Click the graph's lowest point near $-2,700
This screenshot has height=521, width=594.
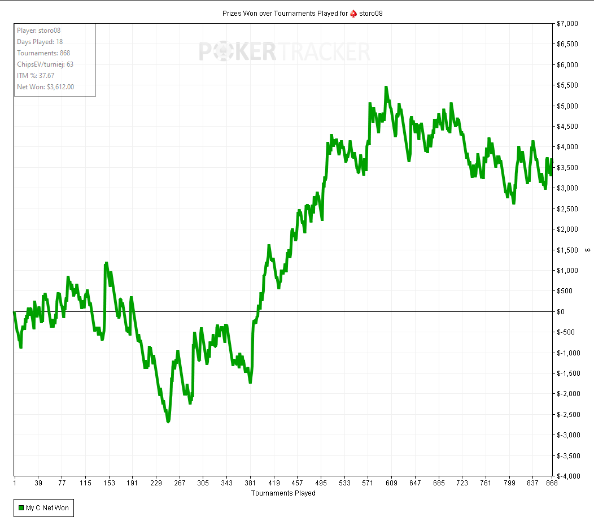pos(168,421)
